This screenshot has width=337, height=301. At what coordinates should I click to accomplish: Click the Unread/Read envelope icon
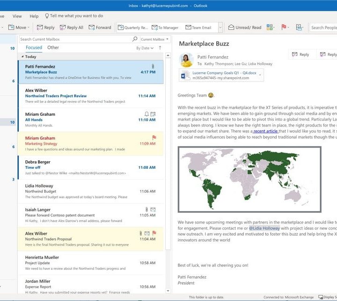[x=231, y=28]
